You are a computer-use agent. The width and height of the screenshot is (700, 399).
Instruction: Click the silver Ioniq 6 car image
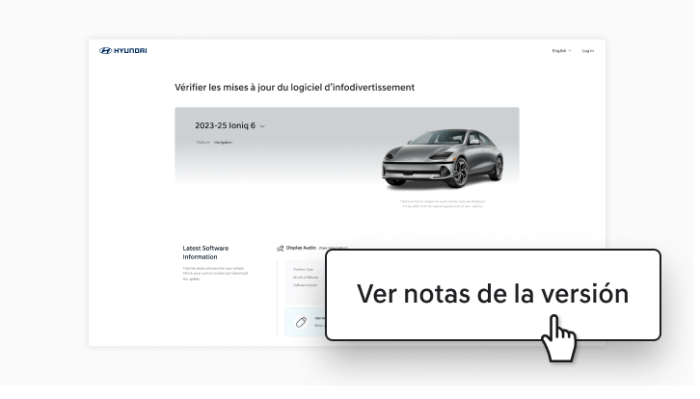[443, 156]
